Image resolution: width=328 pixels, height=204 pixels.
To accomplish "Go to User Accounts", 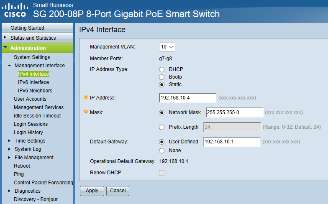I will (x=30, y=99).
